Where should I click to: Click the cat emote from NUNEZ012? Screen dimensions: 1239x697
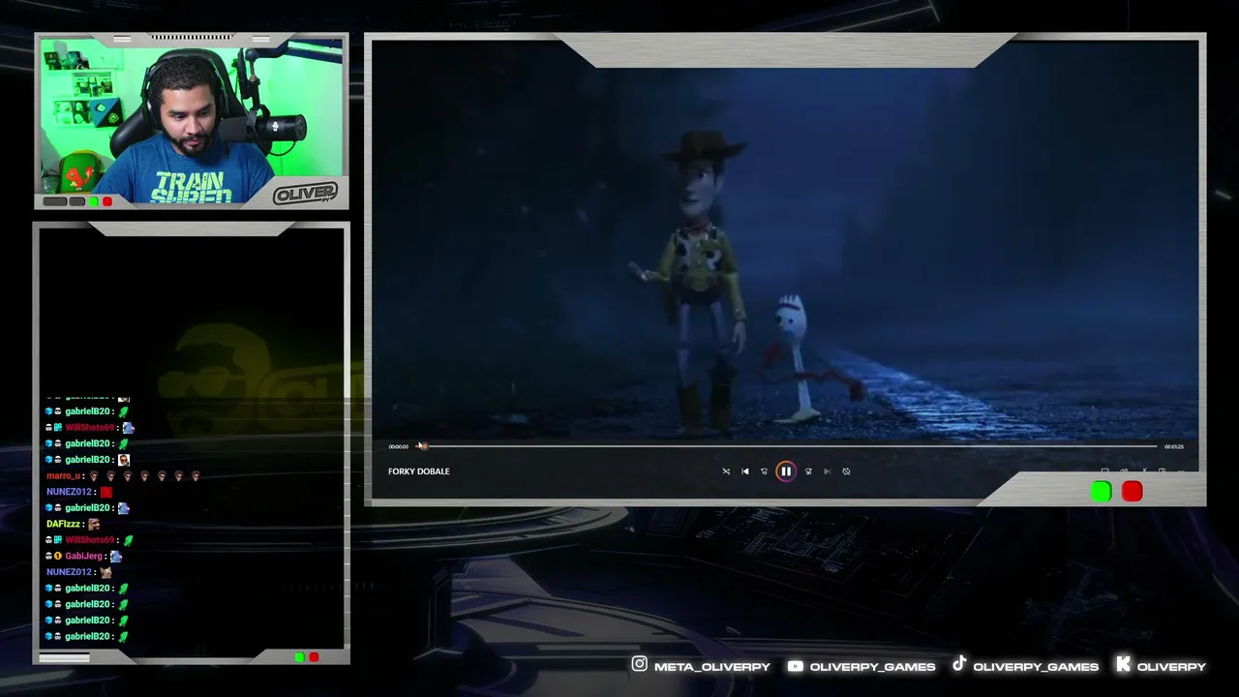[x=106, y=572]
